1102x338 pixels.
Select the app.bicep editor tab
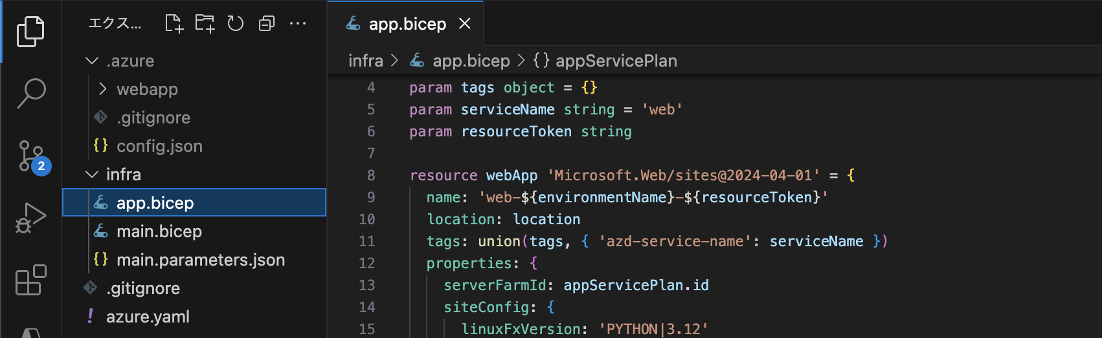click(405, 24)
